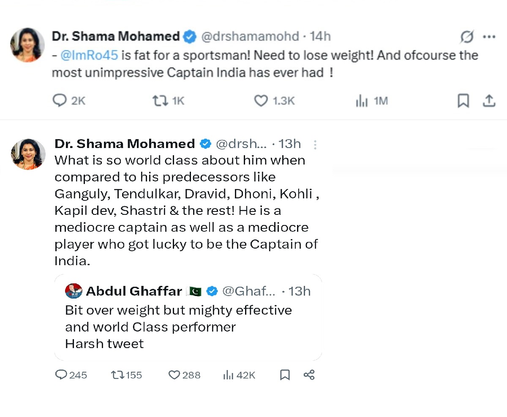
Task: Like the tweet with 1.3K likes
Action: pos(261,101)
